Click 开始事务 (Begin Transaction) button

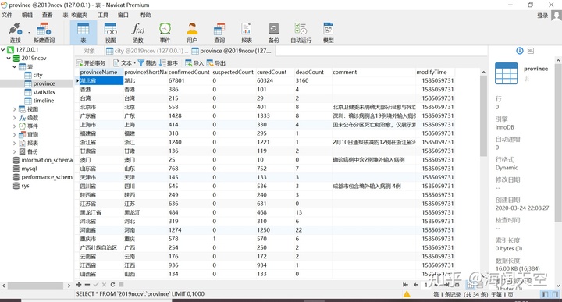coord(91,63)
